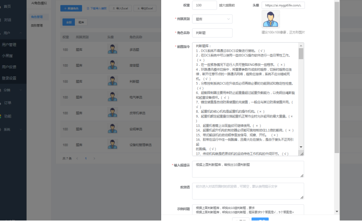Click inside the 输入框提示 textarea
362x221 pixels.
(x=248, y=169)
